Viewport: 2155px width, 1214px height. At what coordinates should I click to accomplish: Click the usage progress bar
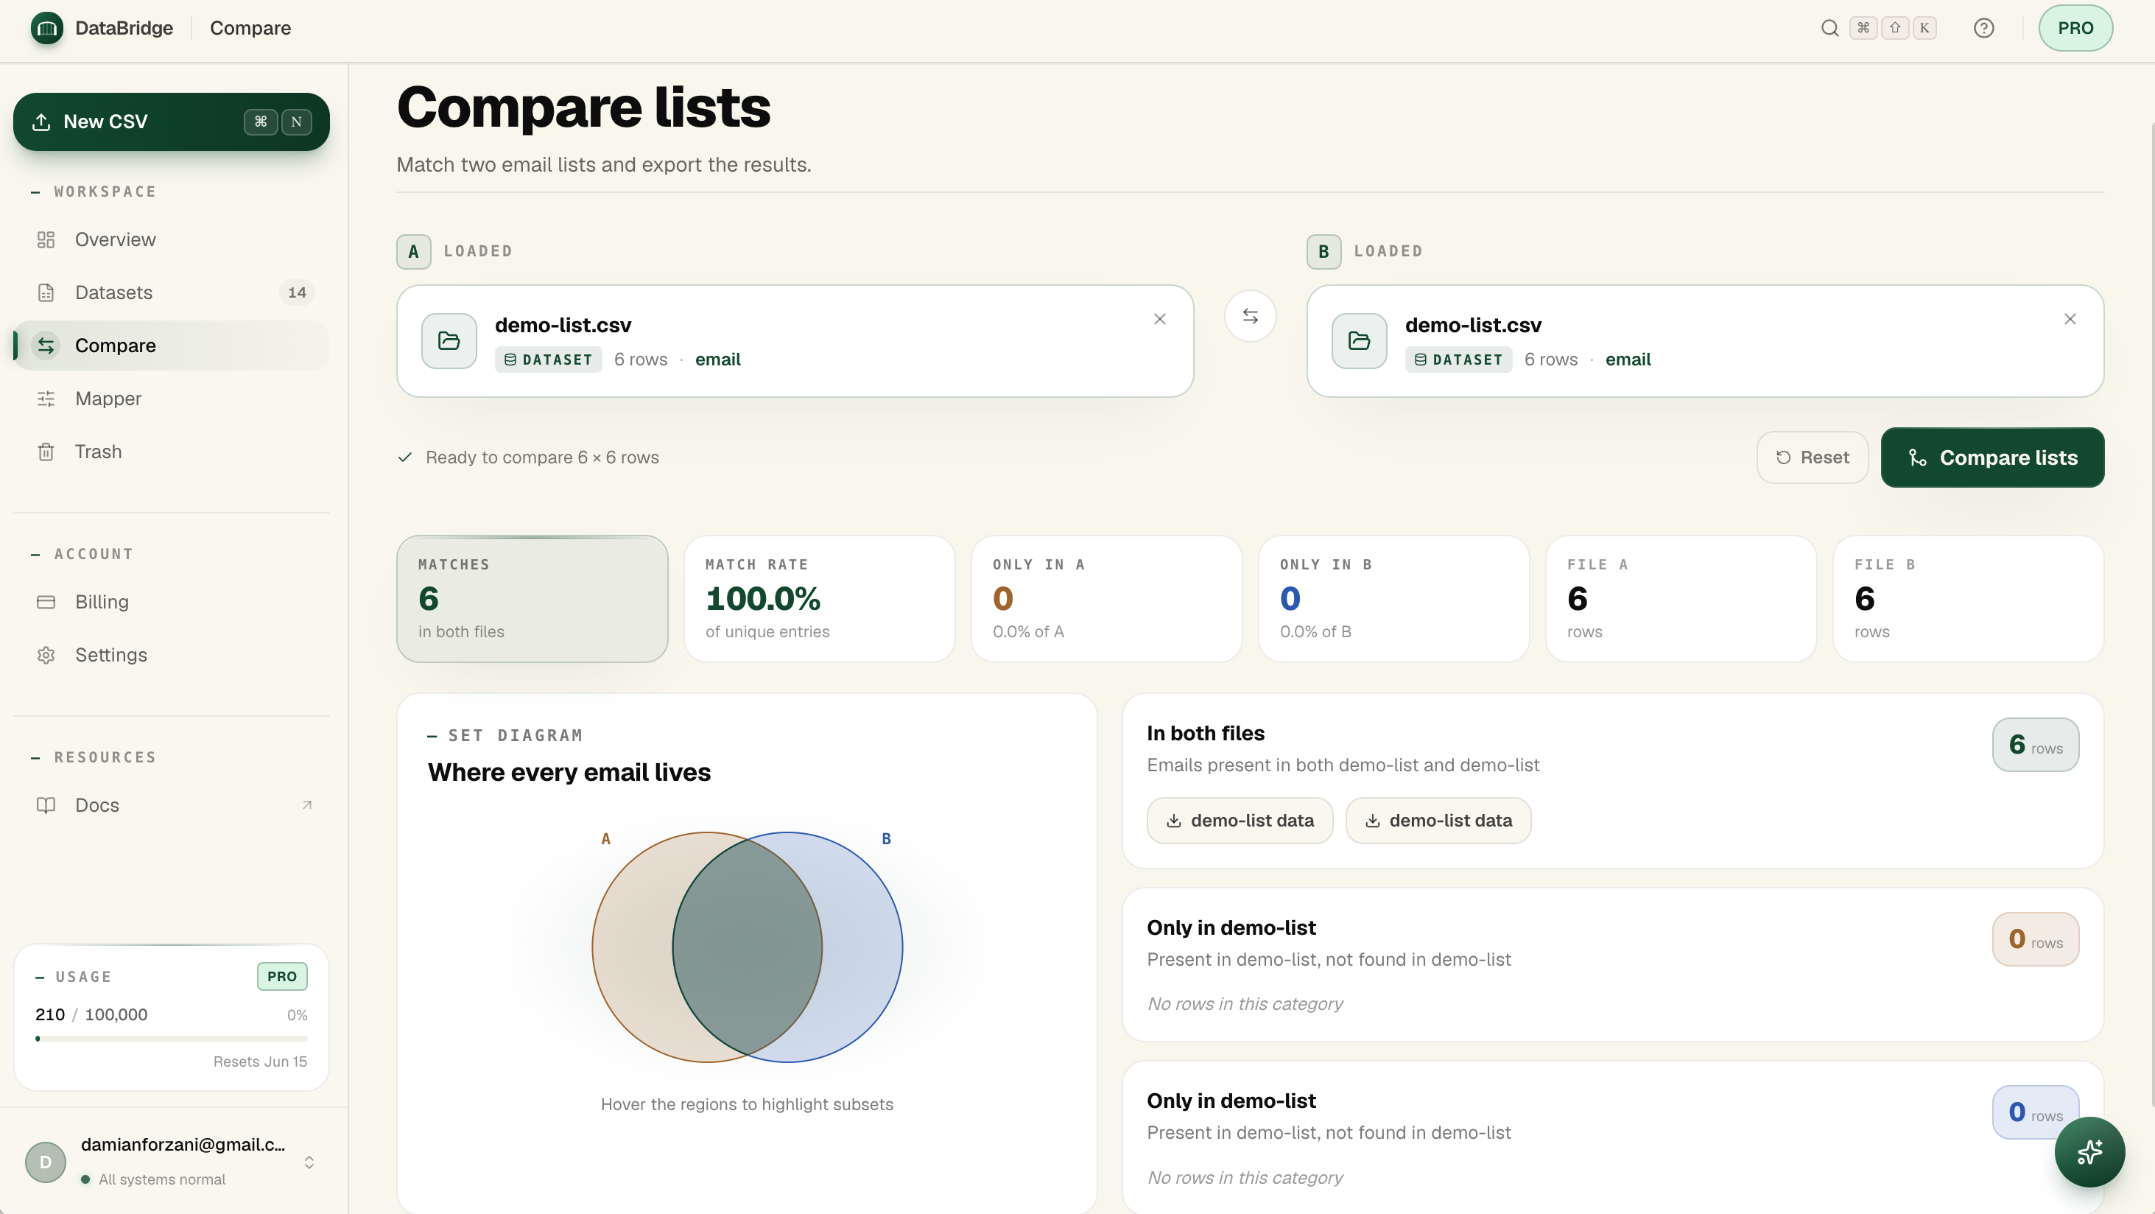pyautogui.click(x=172, y=1039)
